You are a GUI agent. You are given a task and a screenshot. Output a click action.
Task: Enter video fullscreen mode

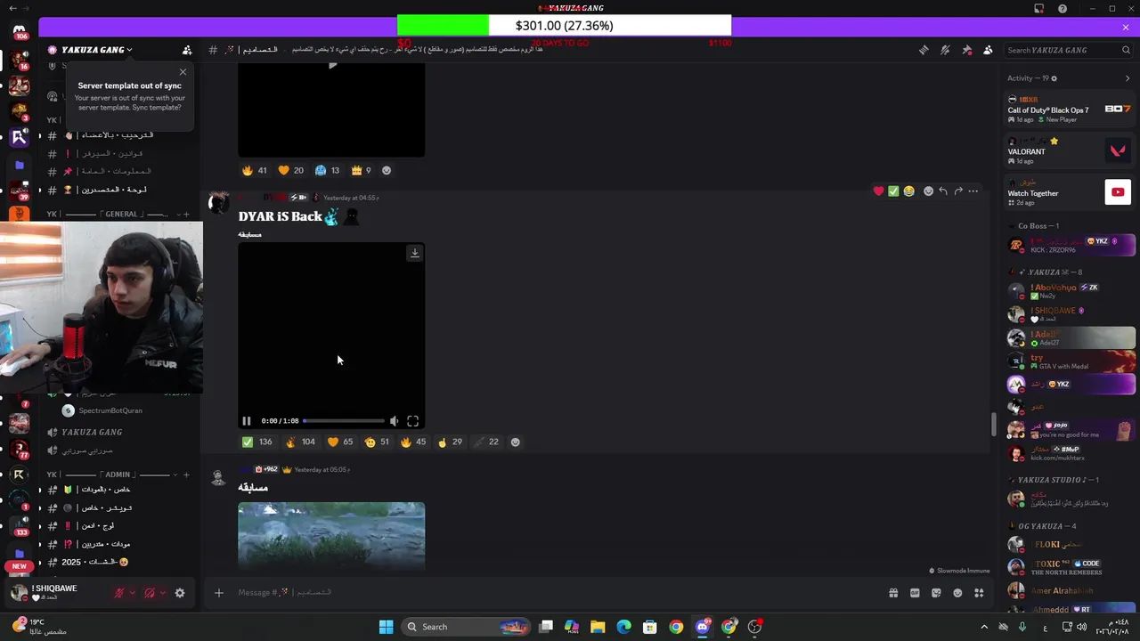point(412,421)
